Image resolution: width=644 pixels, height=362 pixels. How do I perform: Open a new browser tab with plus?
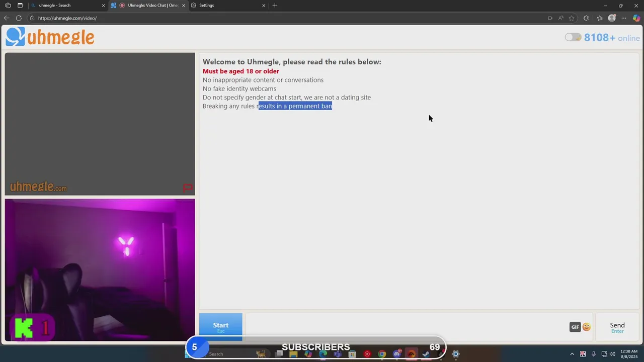275,6
